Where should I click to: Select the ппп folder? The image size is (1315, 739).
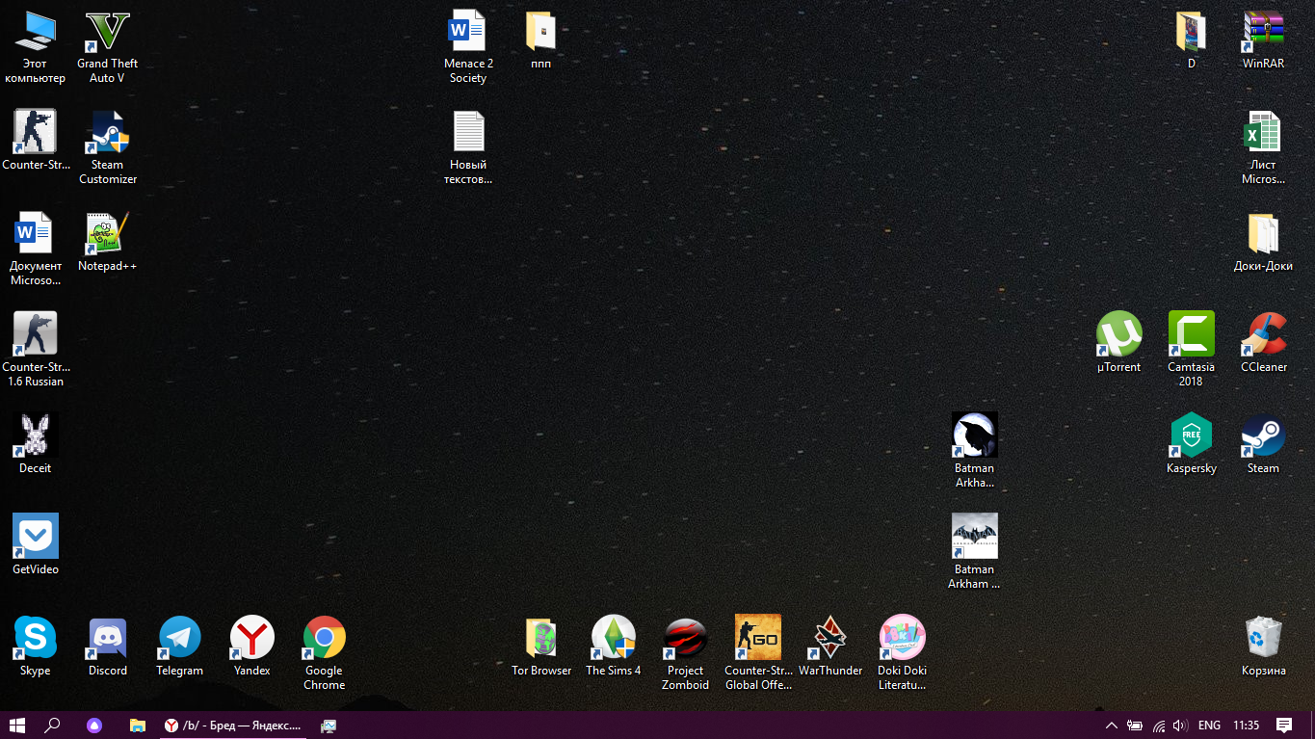(x=540, y=40)
